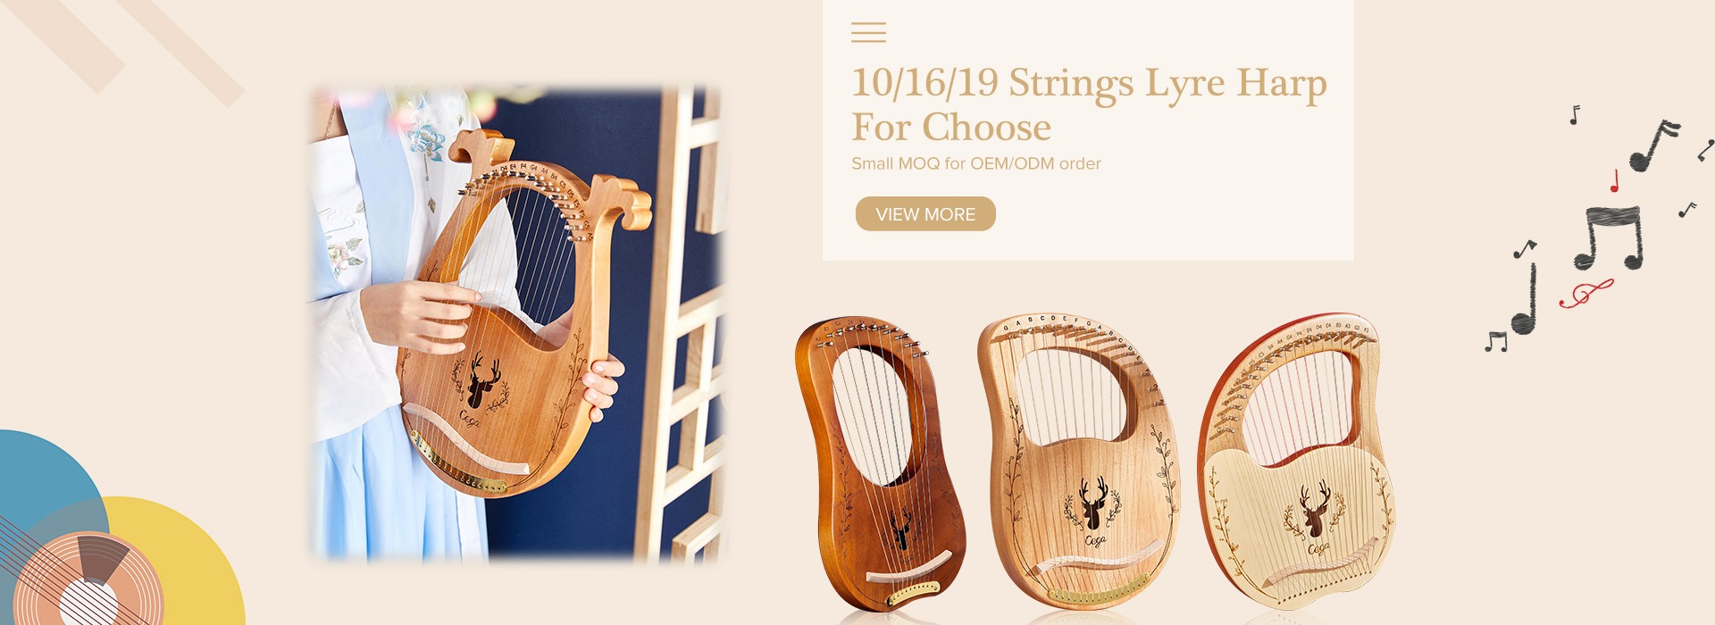1715x625 pixels.
Task: Click the deer emblem on middle harp
Action: coord(1093,503)
